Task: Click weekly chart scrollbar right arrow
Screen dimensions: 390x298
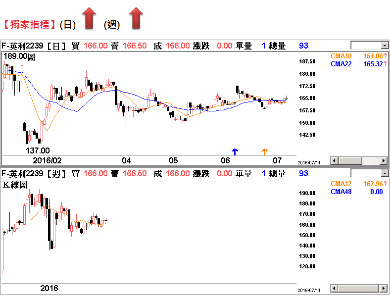Action: 384,289
